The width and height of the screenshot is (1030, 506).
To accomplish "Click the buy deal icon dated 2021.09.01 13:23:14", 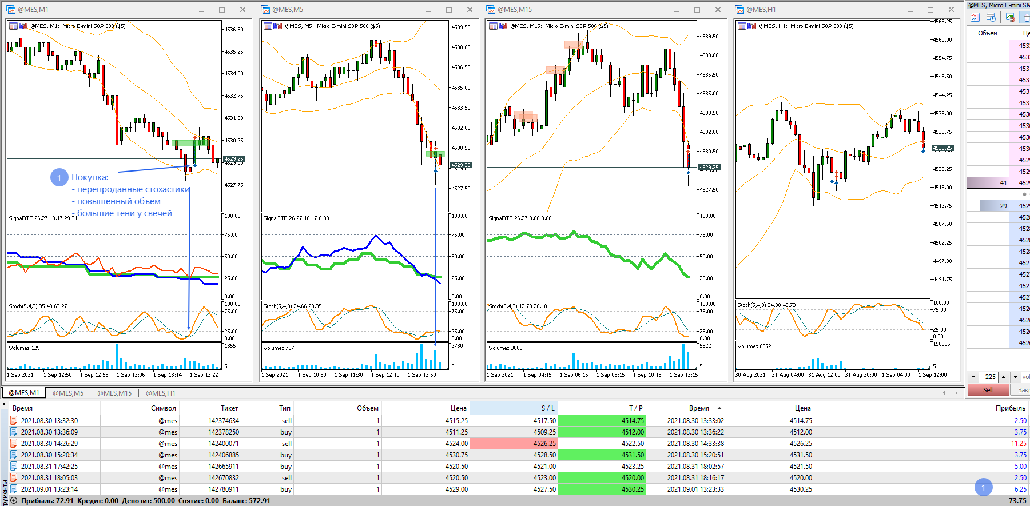I will (14, 489).
